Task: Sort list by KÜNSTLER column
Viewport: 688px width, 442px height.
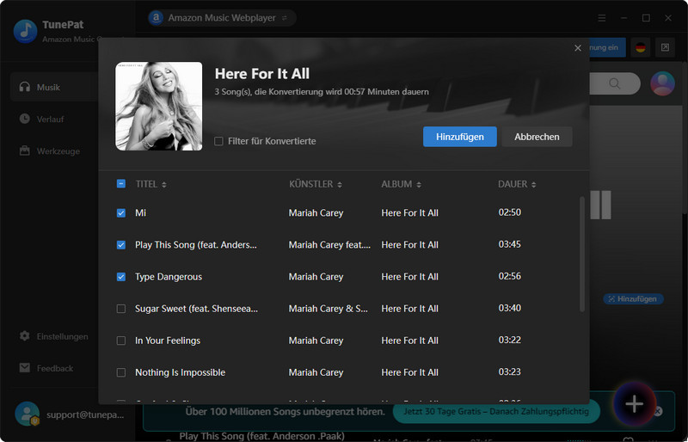Action: [x=316, y=184]
